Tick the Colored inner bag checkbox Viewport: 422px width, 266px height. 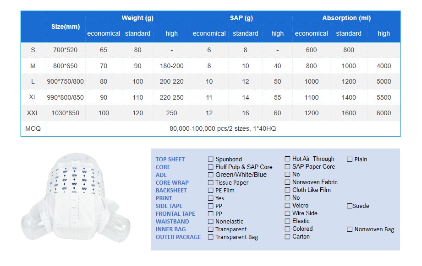(x=287, y=229)
